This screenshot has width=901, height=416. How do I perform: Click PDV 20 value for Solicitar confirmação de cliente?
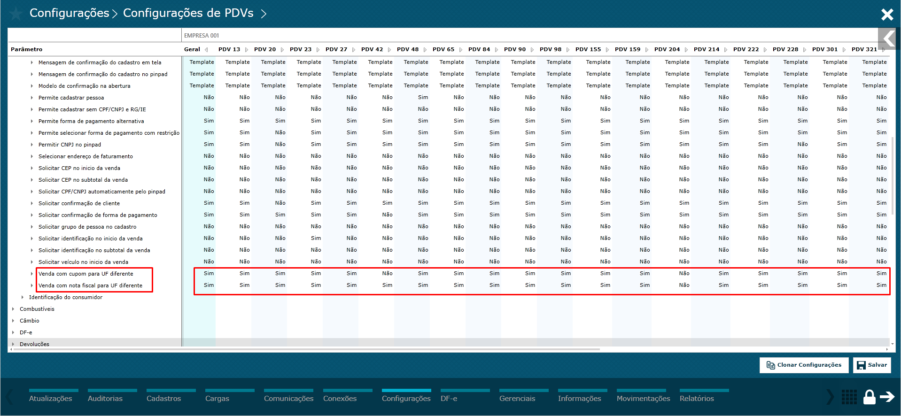(280, 203)
